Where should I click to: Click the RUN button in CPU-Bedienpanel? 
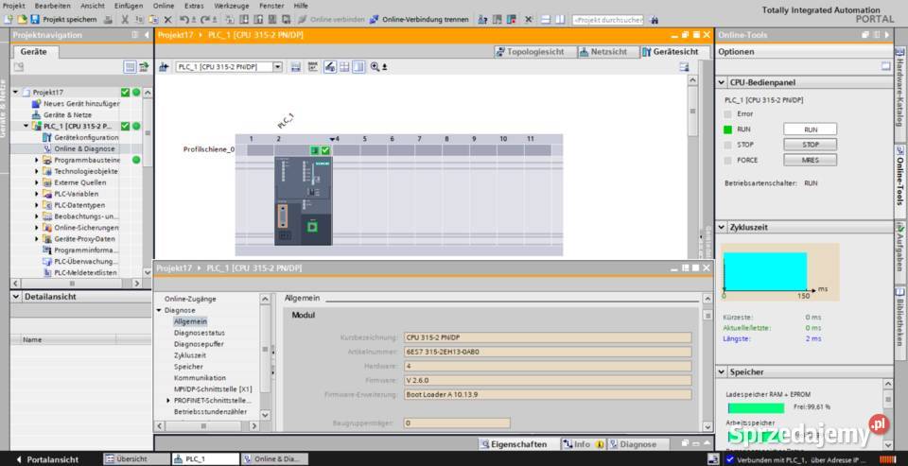tap(811, 129)
